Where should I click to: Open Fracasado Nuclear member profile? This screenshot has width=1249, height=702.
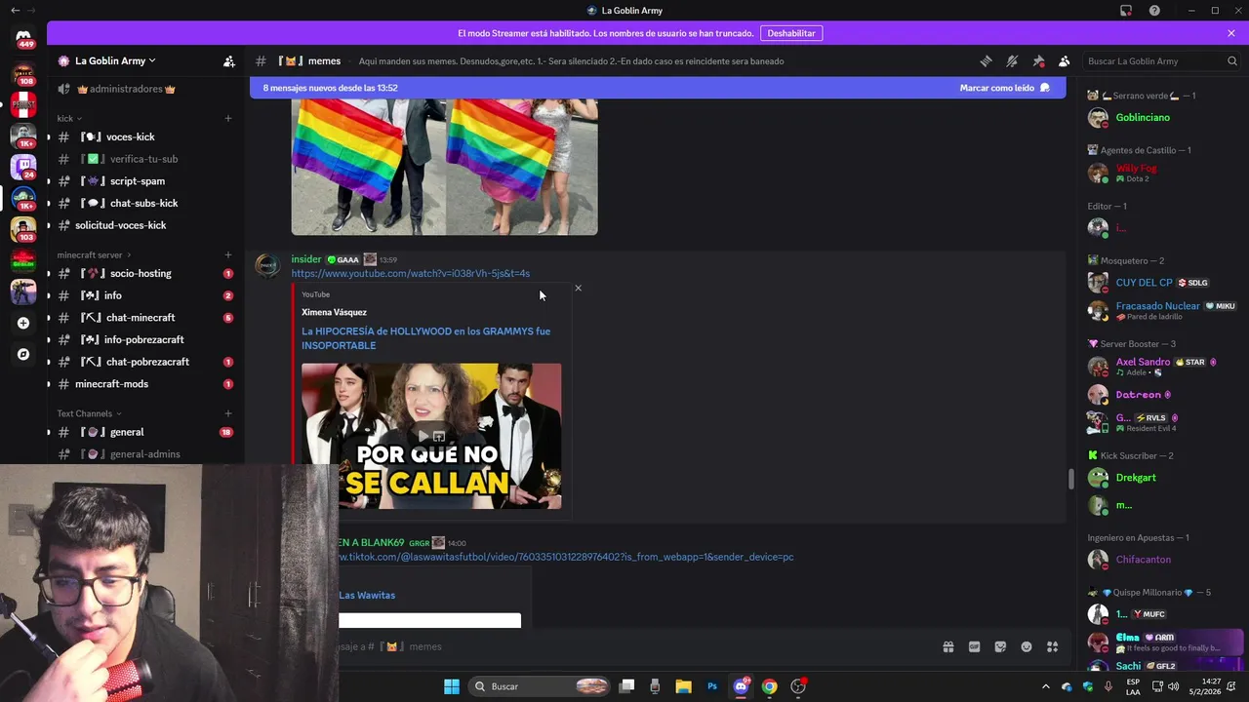1161,310
